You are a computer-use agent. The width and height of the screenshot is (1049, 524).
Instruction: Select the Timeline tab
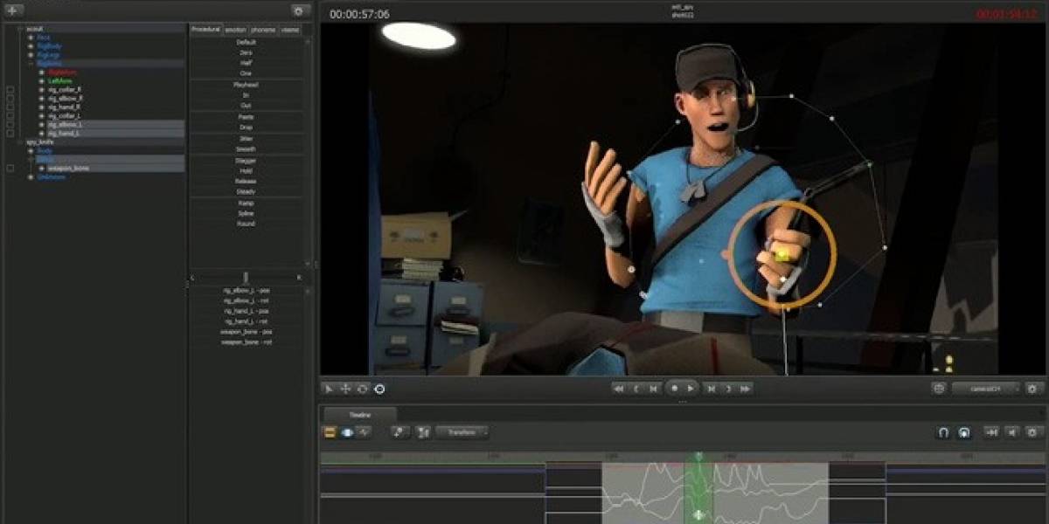tap(360, 415)
